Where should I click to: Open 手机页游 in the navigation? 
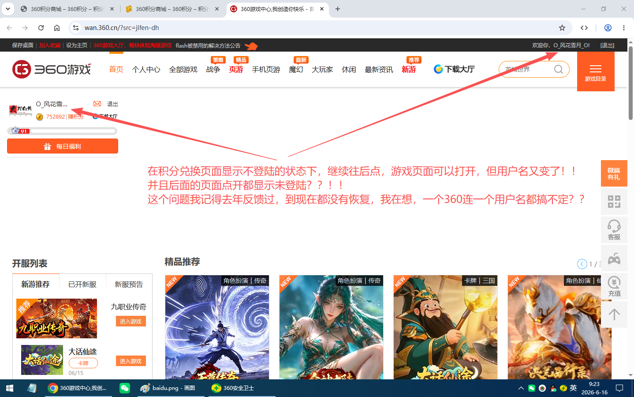(x=266, y=69)
